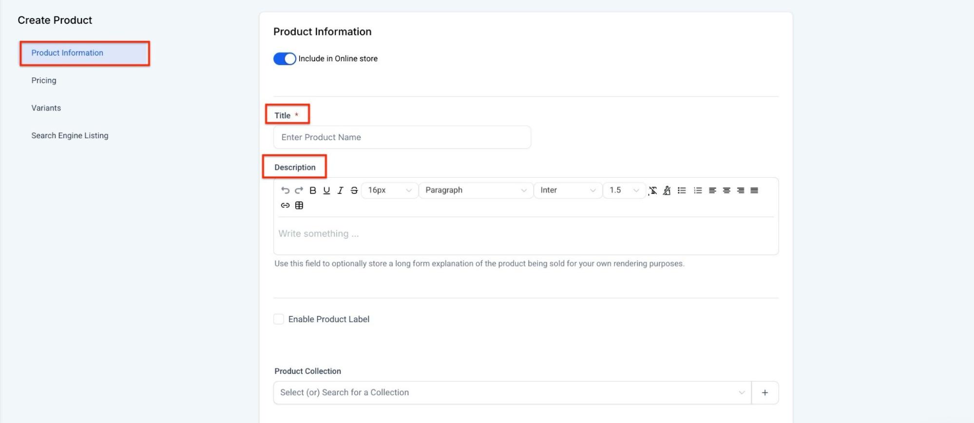Insert a bulleted list in description
The width and height of the screenshot is (974, 423).
coord(682,190)
